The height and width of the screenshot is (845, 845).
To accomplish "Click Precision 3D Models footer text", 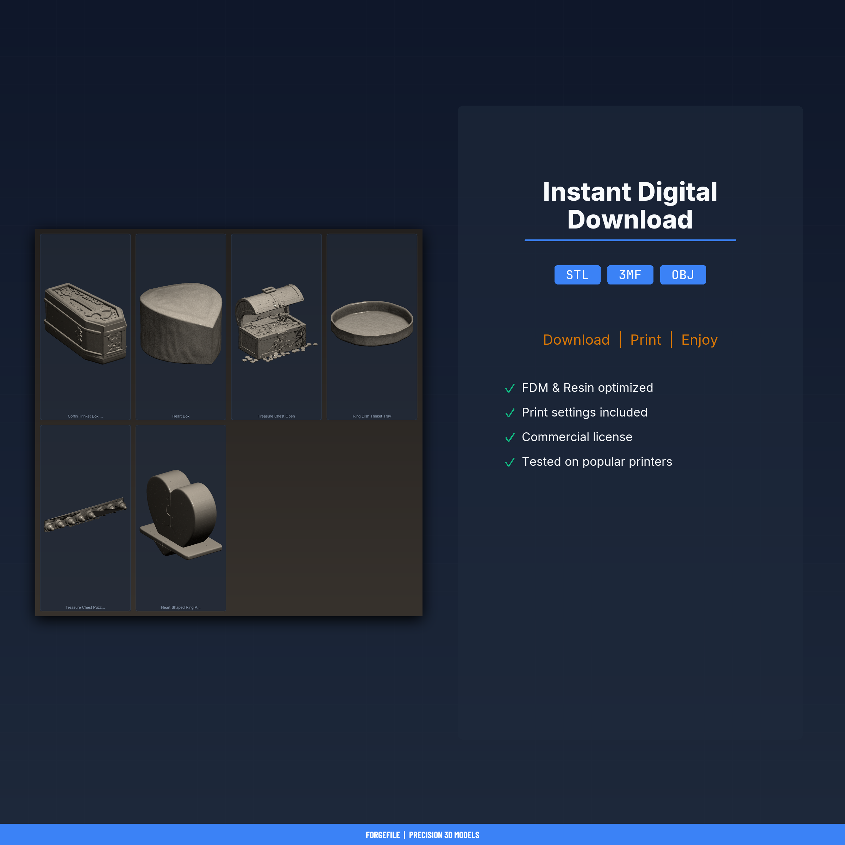I will click(444, 835).
